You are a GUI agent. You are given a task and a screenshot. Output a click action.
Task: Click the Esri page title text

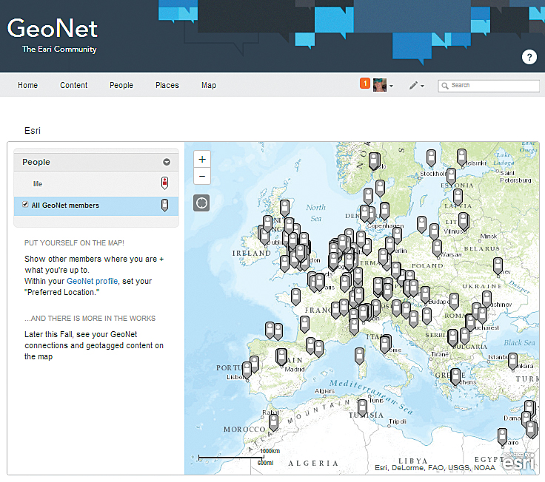point(33,131)
